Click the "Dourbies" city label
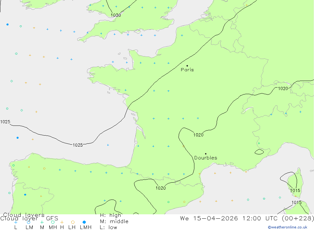Image resolution: width=314 pixels, height=230 pixels. pyautogui.click(x=206, y=158)
